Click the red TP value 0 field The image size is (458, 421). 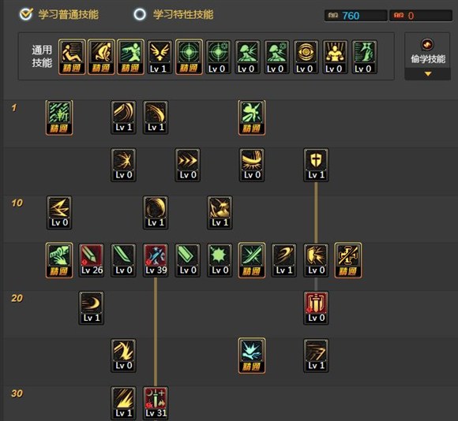click(x=421, y=16)
